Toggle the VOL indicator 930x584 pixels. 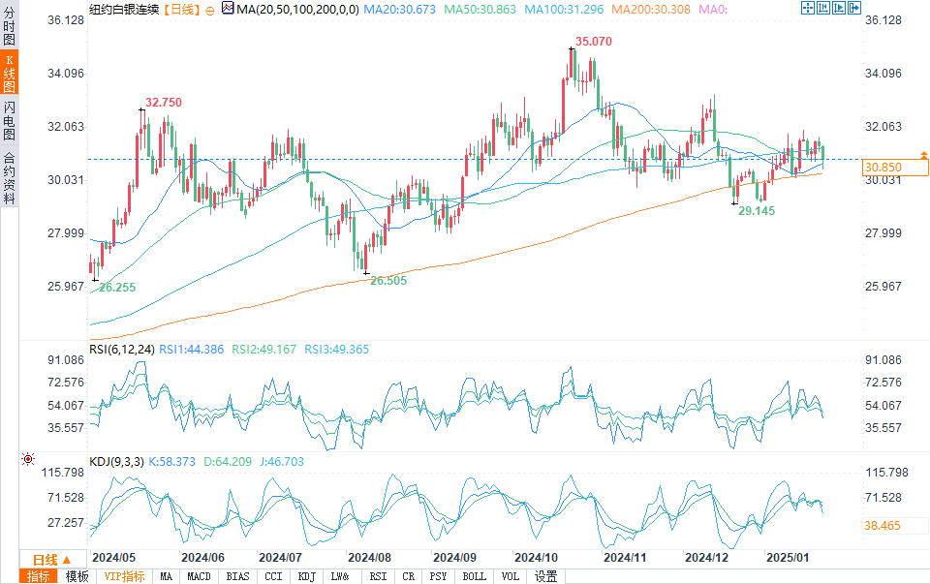pyautogui.click(x=511, y=576)
